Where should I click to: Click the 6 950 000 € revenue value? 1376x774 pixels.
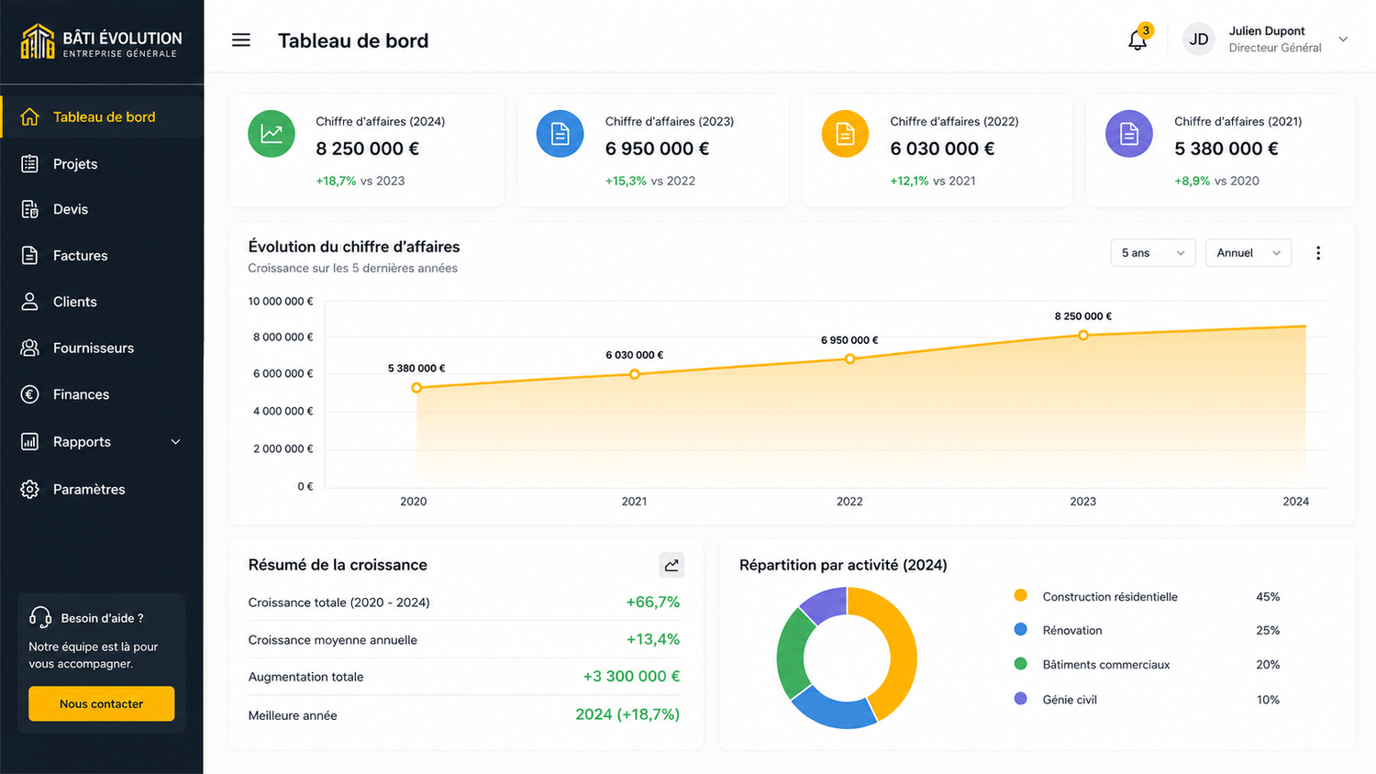coord(657,149)
